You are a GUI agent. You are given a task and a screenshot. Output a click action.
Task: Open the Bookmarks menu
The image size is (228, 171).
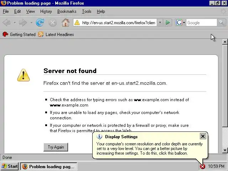pyautogui.click(x=67, y=11)
